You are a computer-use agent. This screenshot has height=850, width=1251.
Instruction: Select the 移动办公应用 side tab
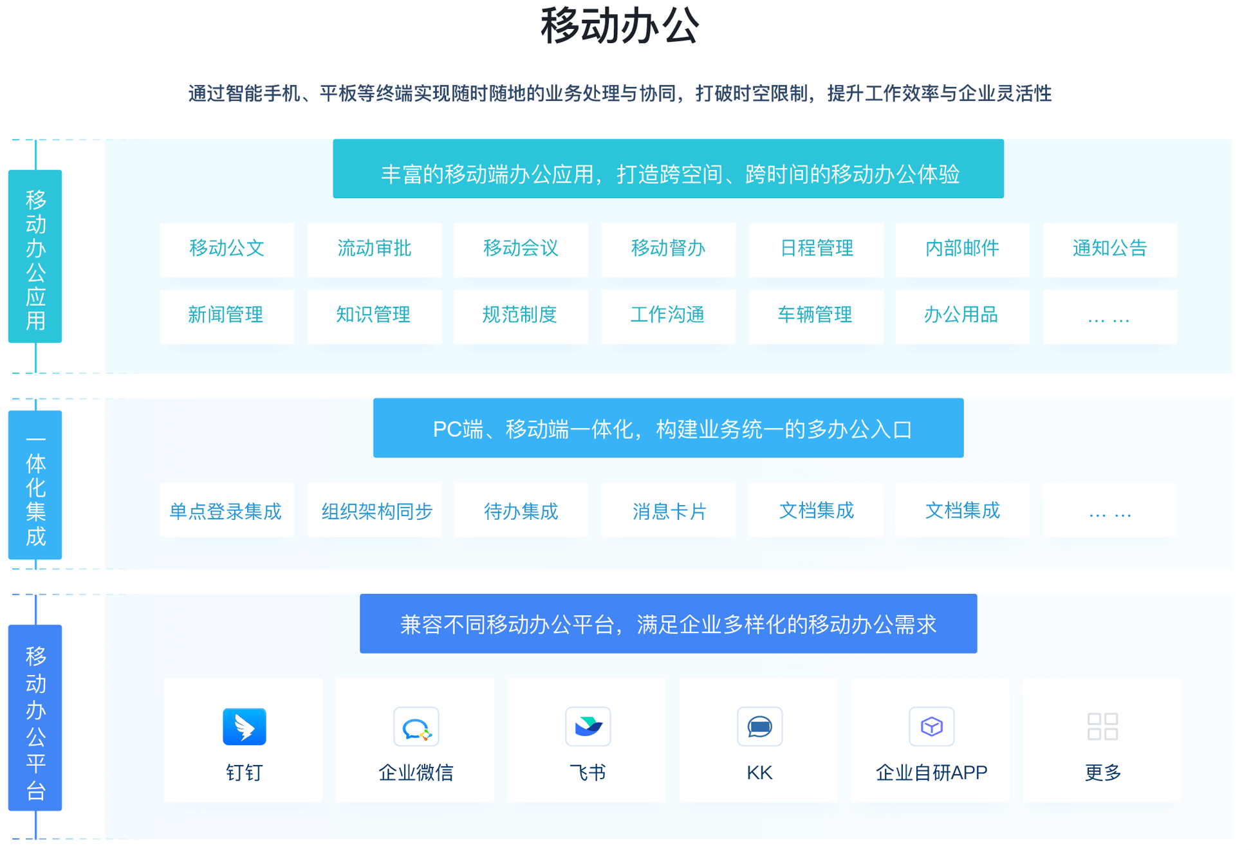point(35,256)
